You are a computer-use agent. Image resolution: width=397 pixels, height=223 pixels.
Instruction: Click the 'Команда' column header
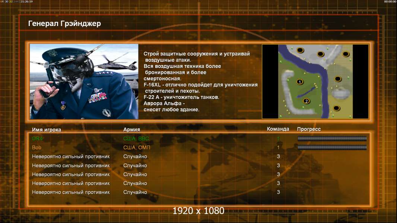coord(278,129)
